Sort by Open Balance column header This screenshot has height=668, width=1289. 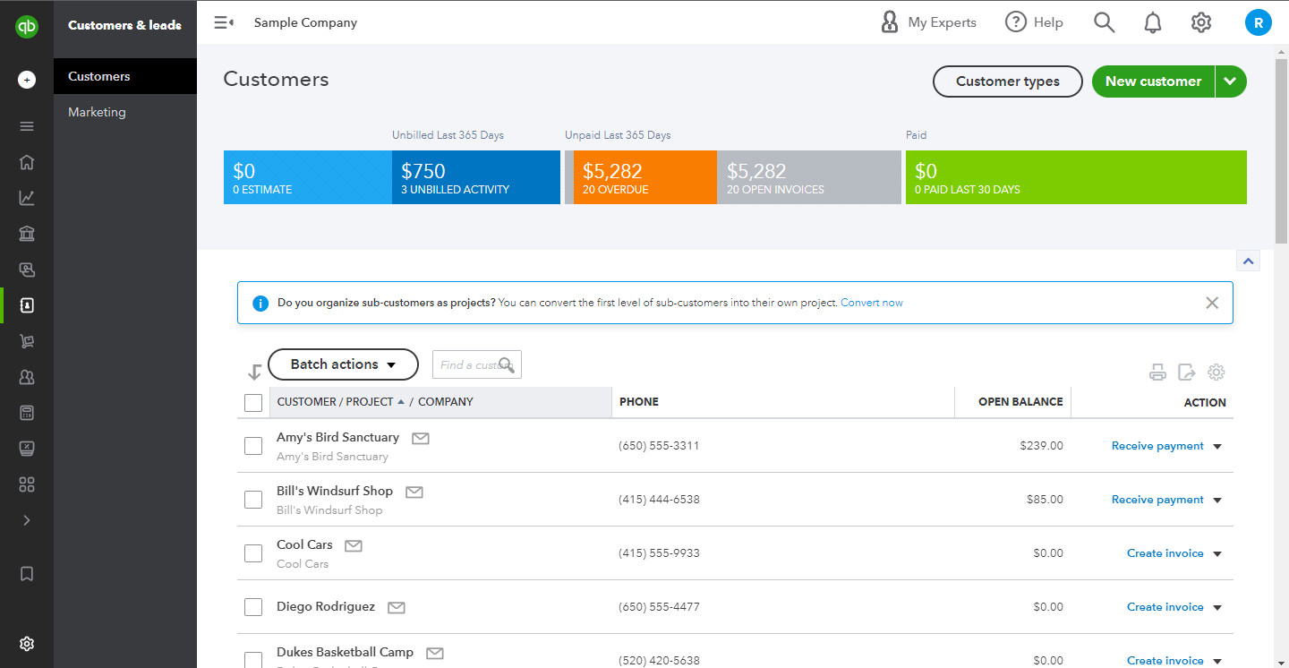point(1020,402)
